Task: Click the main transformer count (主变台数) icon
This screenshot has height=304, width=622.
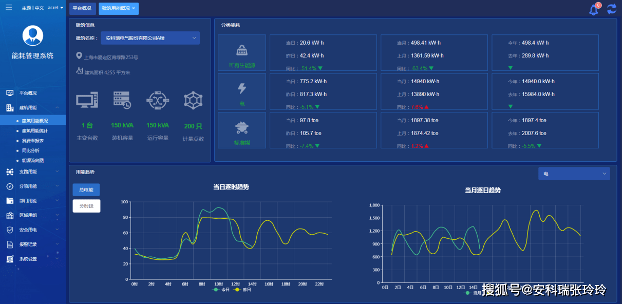Action: coord(87,100)
